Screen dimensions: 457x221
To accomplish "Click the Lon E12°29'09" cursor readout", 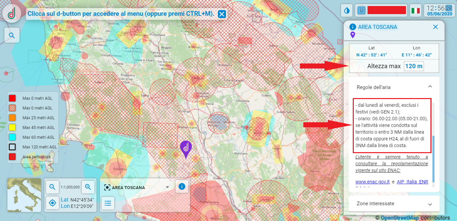I will [77, 206].
